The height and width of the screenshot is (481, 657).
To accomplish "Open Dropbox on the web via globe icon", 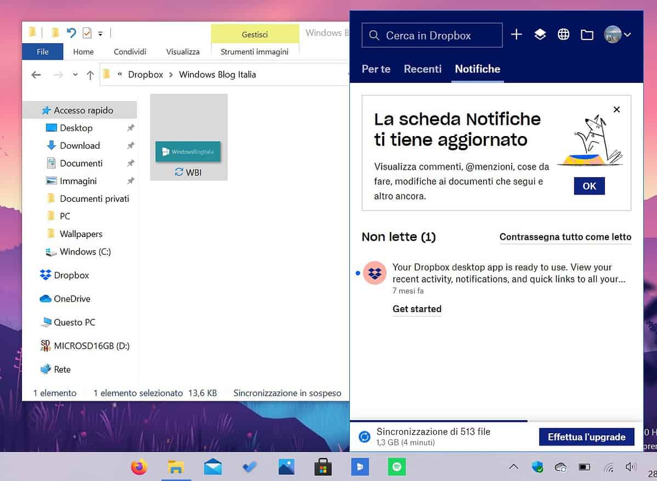I will click(x=564, y=34).
